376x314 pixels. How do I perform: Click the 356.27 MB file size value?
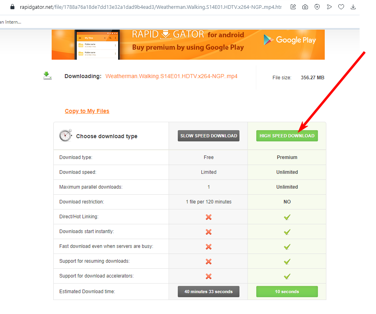[x=312, y=78]
